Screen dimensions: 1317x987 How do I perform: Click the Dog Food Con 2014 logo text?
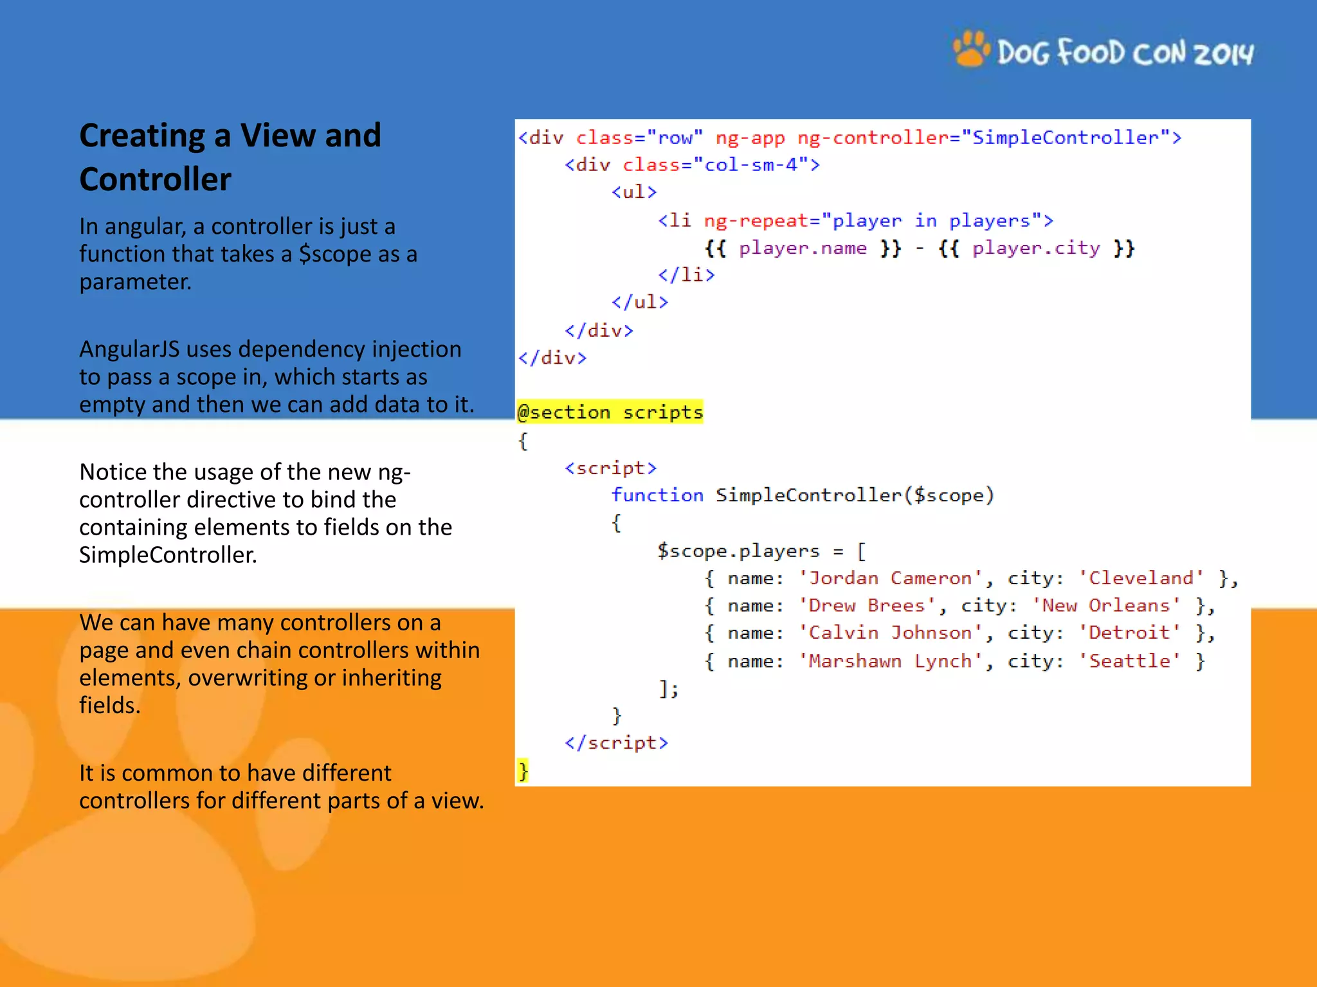coord(1125,53)
